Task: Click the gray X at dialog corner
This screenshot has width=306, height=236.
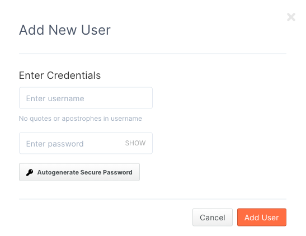Action: [291, 17]
